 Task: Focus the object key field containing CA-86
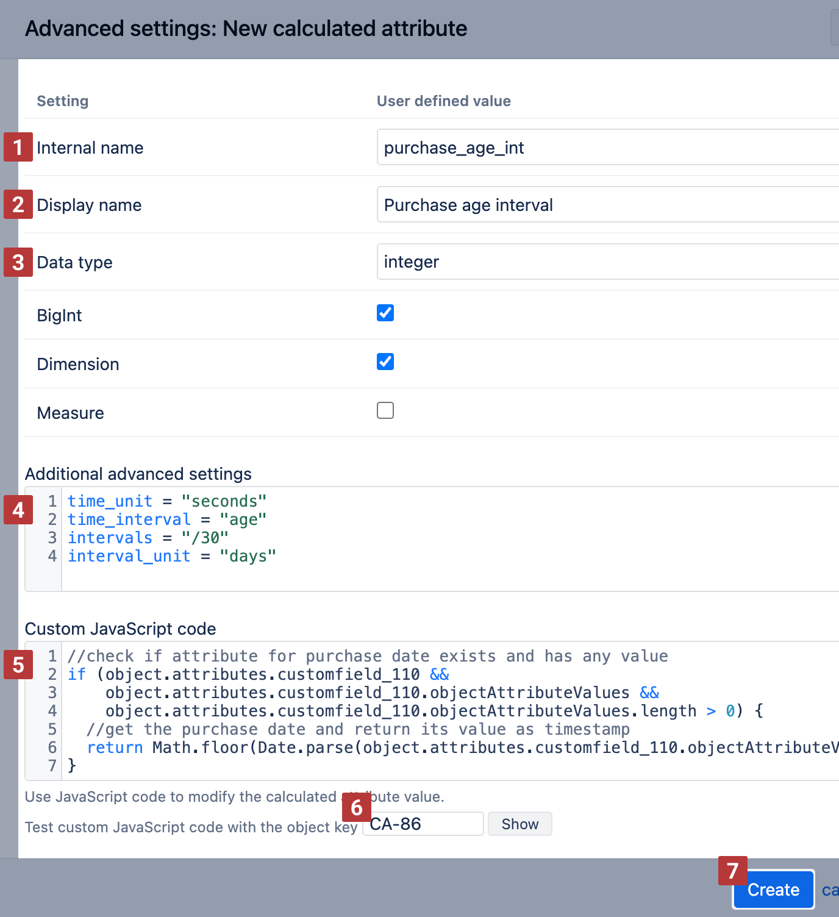click(x=423, y=824)
